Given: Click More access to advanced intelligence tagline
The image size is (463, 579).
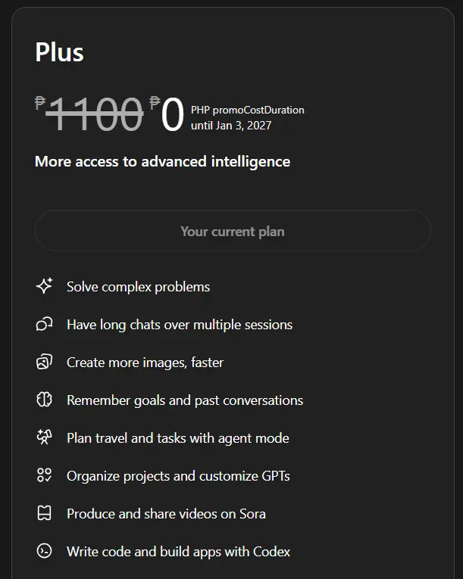Looking at the screenshot, I should (x=162, y=162).
